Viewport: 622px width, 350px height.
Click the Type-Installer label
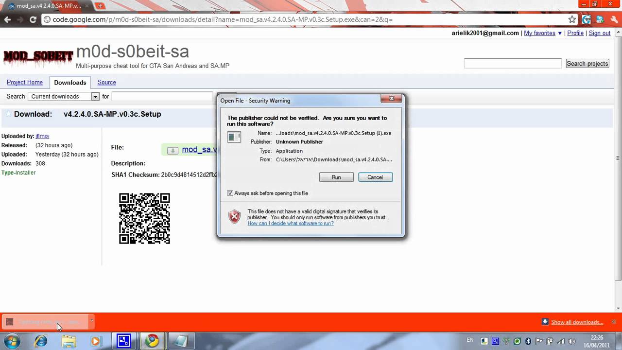tap(18, 173)
